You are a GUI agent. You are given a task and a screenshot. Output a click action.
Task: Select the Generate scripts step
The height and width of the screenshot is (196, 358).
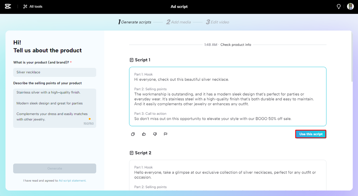click(x=135, y=22)
